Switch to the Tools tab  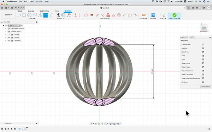[57, 11]
